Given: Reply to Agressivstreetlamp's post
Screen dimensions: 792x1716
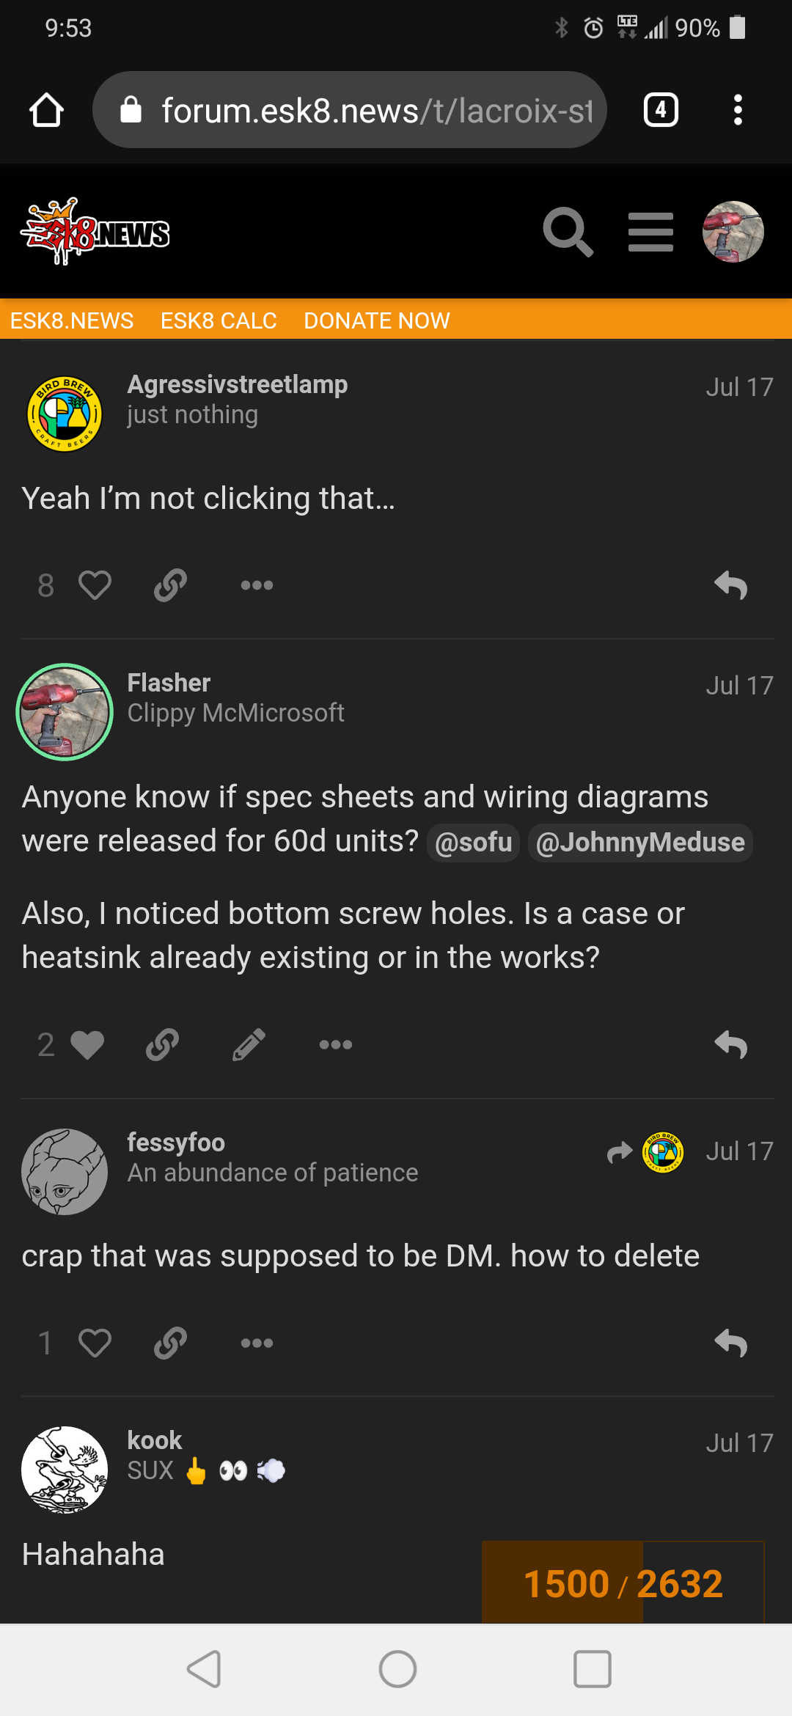Looking at the screenshot, I should point(730,585).
